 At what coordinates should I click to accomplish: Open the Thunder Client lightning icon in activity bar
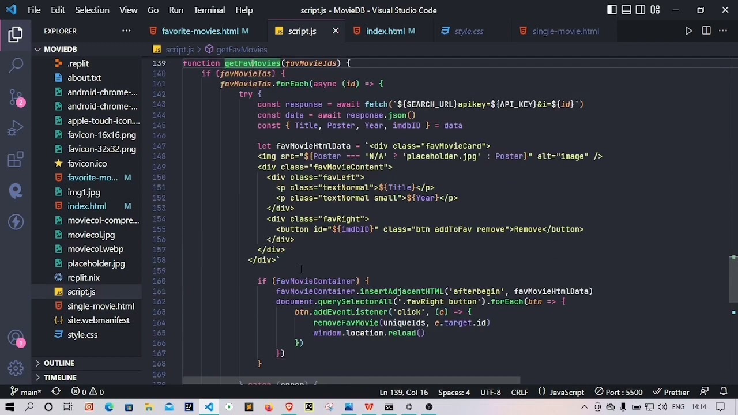16,221
